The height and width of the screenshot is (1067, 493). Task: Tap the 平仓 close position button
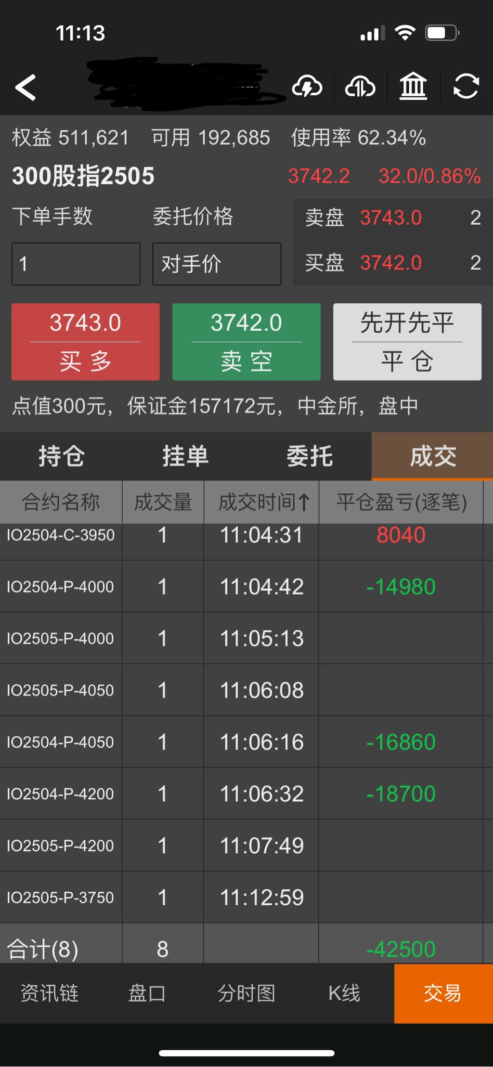[x=407, y=342]
